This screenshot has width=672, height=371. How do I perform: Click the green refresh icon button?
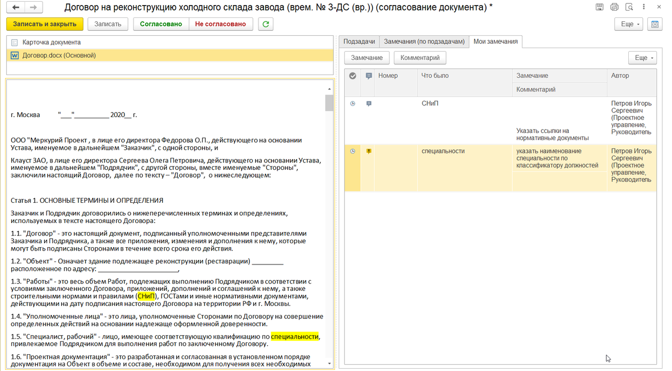coord(266,24)
